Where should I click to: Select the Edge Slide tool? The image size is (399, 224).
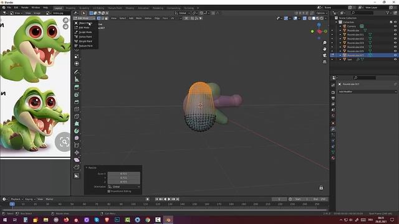pos(77,145)
